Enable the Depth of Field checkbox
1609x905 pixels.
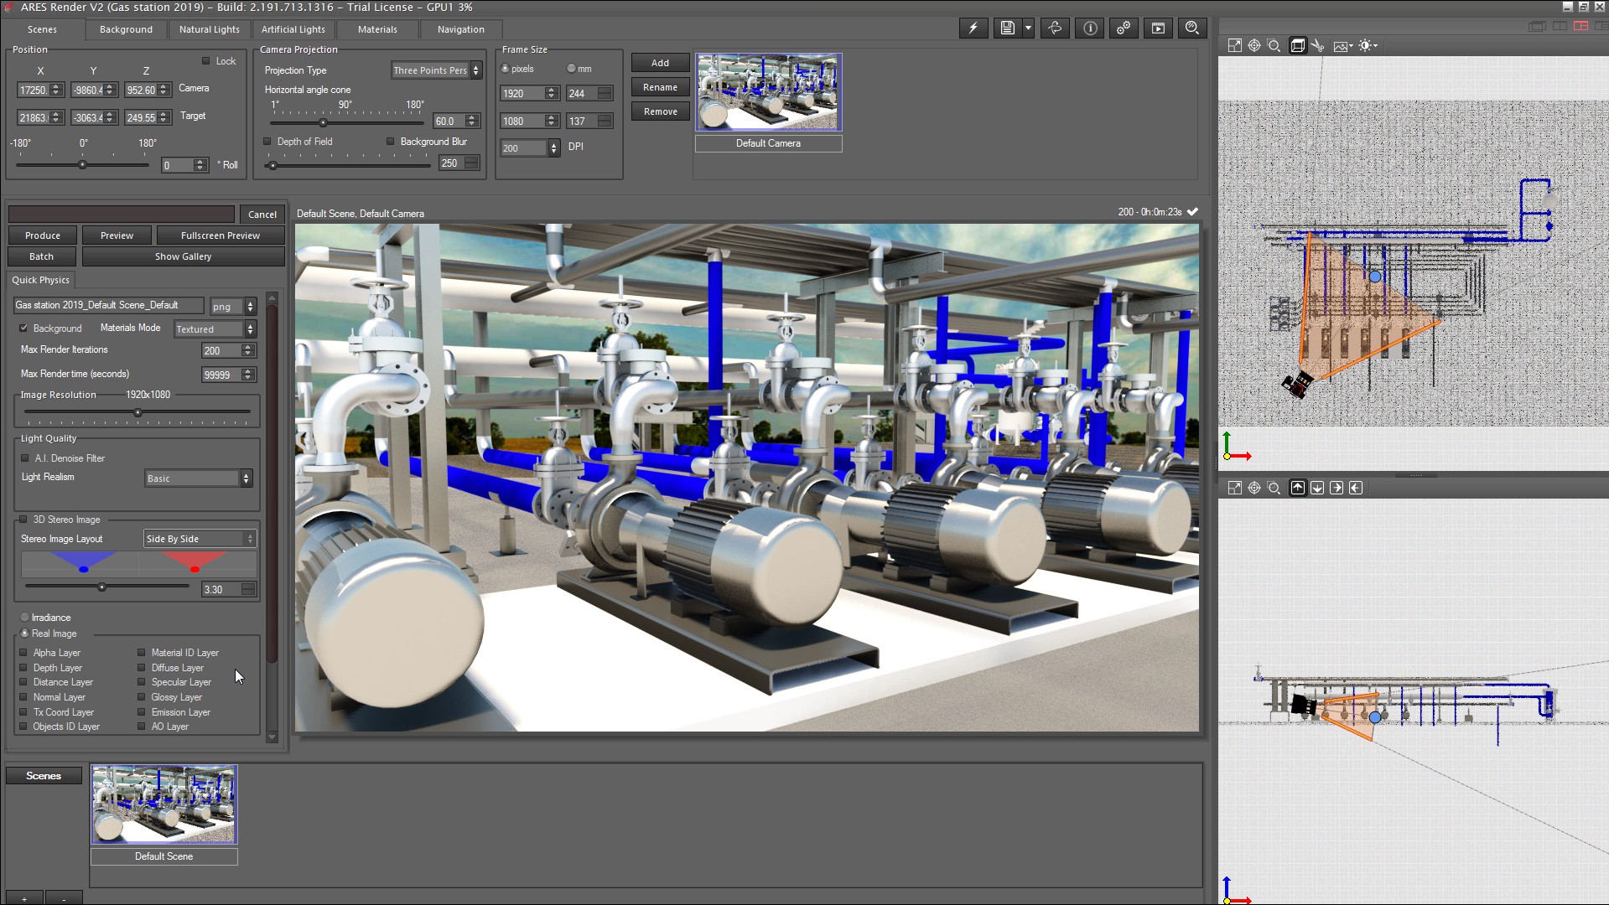click(x=267, y=142)
